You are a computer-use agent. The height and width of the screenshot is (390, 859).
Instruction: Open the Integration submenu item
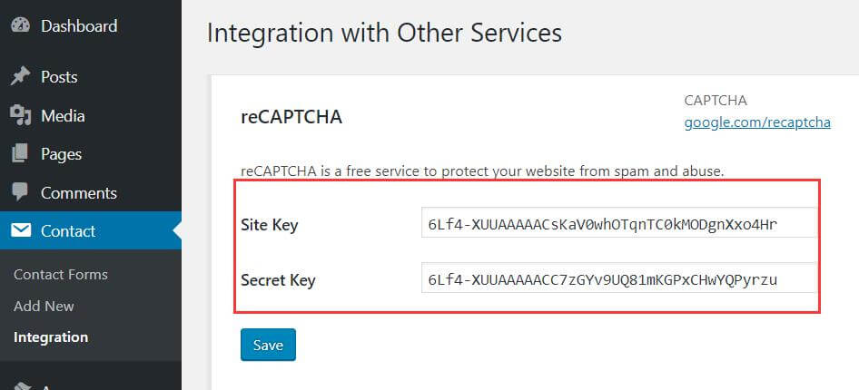[51, 337]
